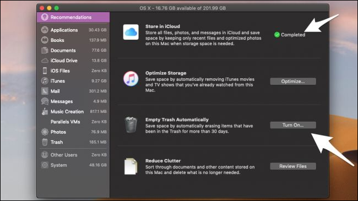Viewport: 358px width, 201px height.
Task: Minimize the window with the yellow button
Action: [x=49, y=8]
